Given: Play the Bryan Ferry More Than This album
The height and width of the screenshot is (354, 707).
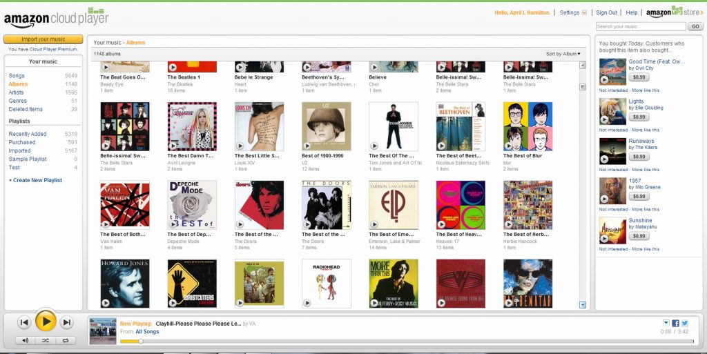Looking at the screenshot, I should click(374, 303).
